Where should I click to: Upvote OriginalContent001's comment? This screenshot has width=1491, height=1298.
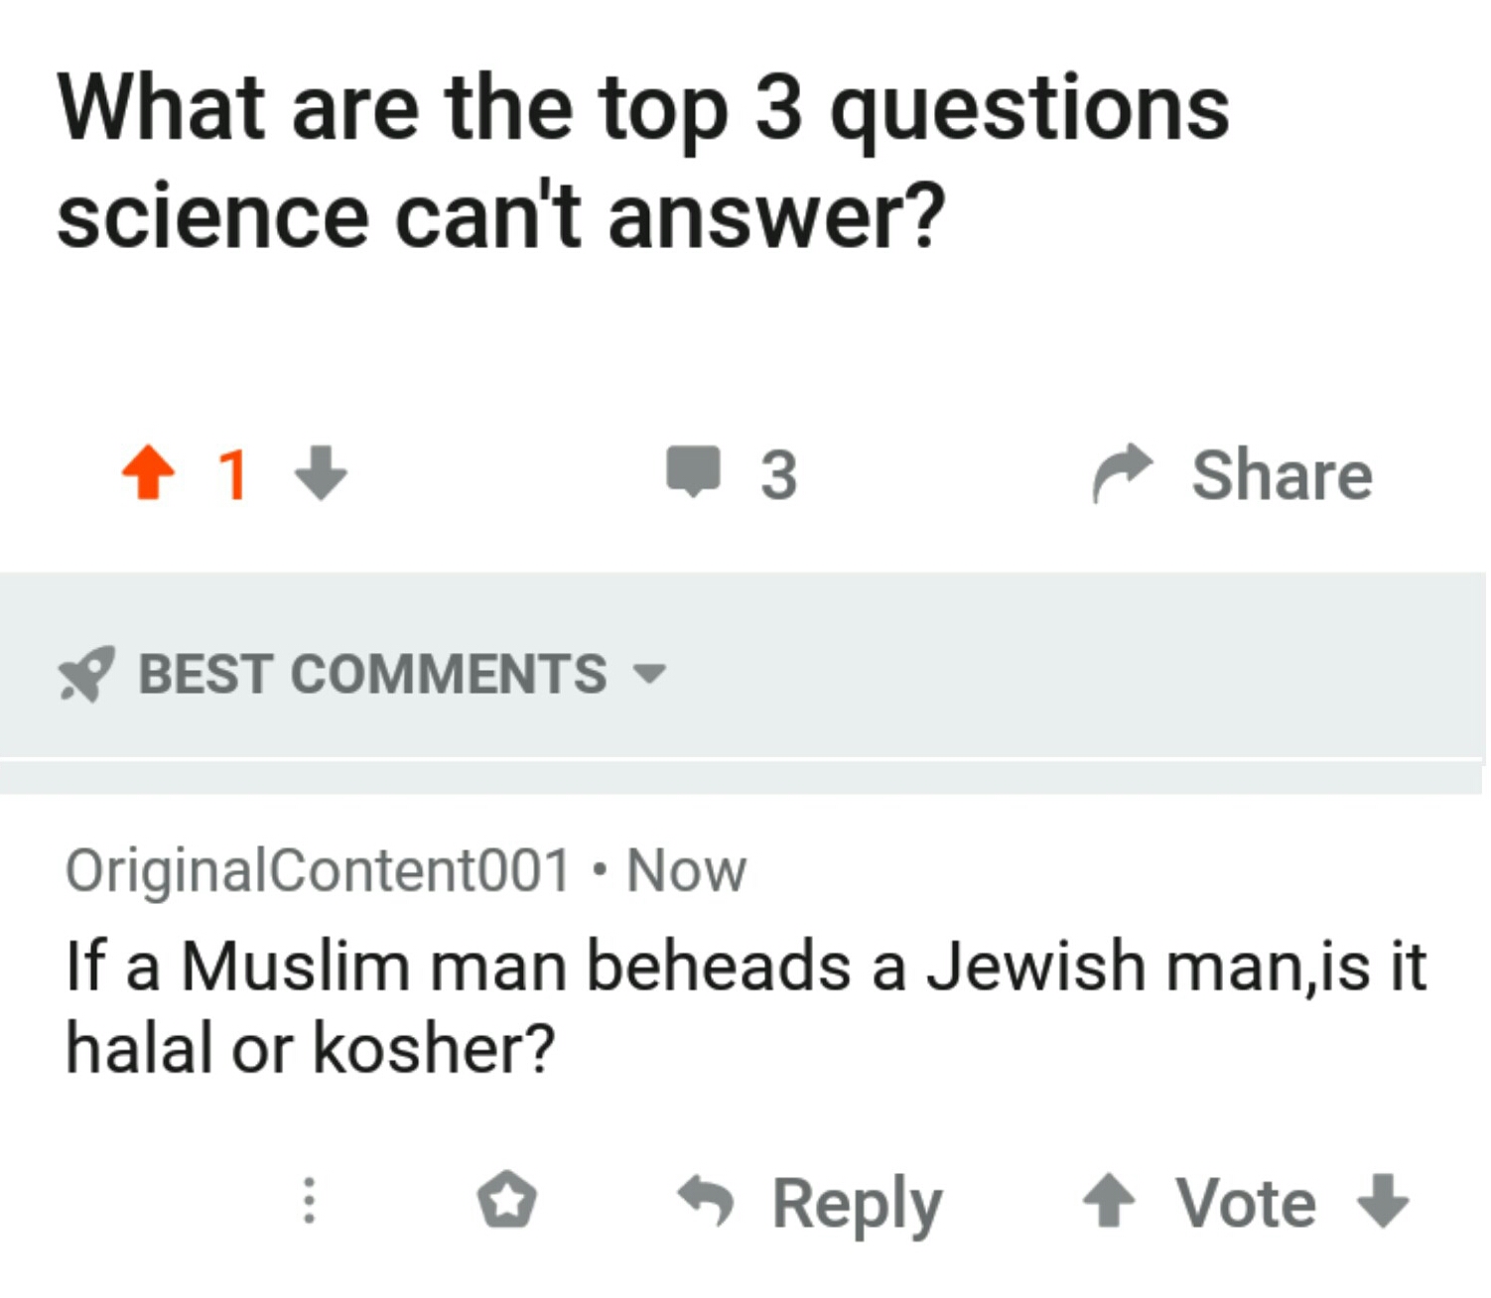[x=1109, y=1200]
